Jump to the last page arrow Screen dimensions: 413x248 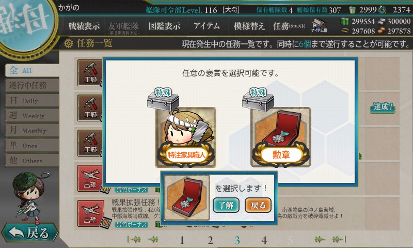[339, 239]
